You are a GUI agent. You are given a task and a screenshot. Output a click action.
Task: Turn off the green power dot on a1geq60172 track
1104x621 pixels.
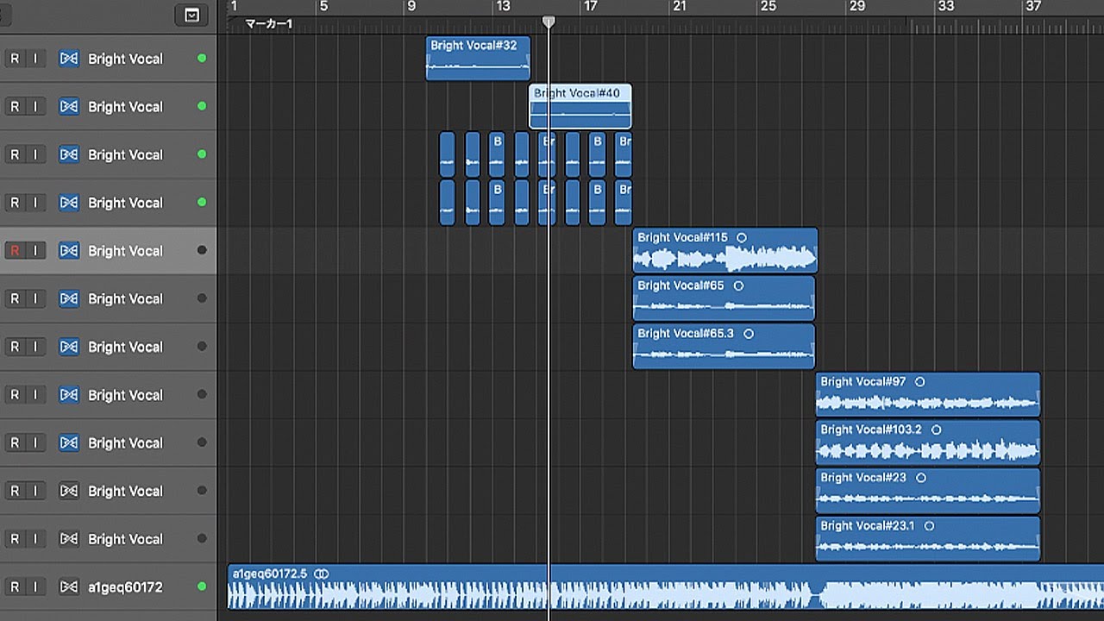click(202, 587)
